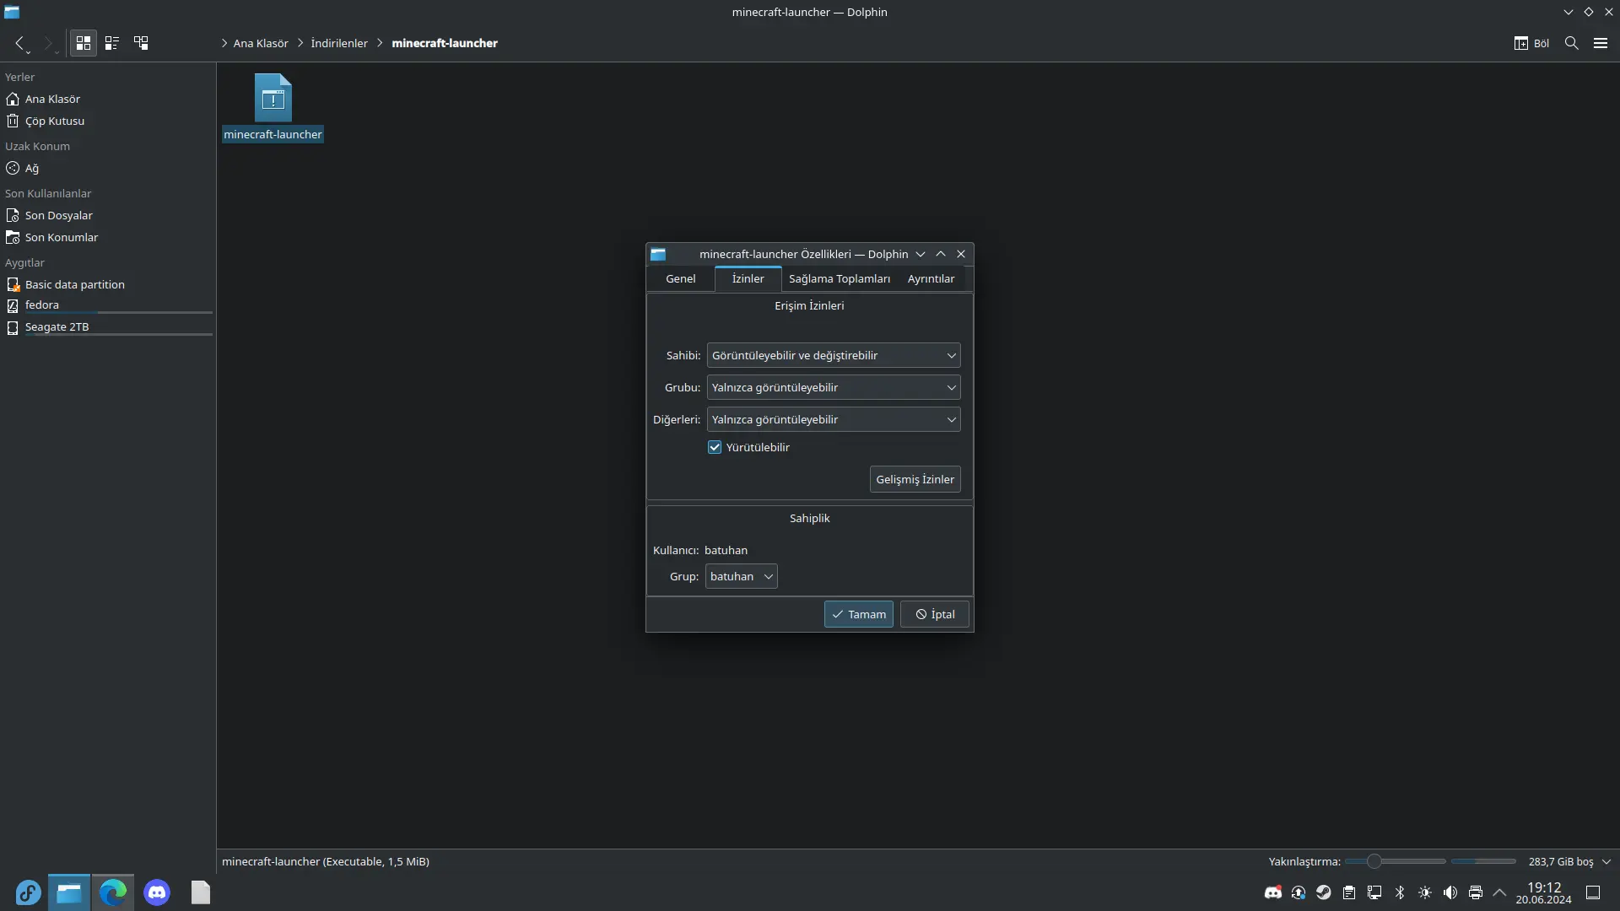This screenshot has width=1620, height=911.
Task: Open Bluetooth settings in the tray
Action: point(1400,892)
